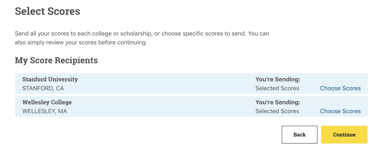Click the line starting "Send all your scores"
This screenshot has width=382, height=152.
[x=142, y=34]
